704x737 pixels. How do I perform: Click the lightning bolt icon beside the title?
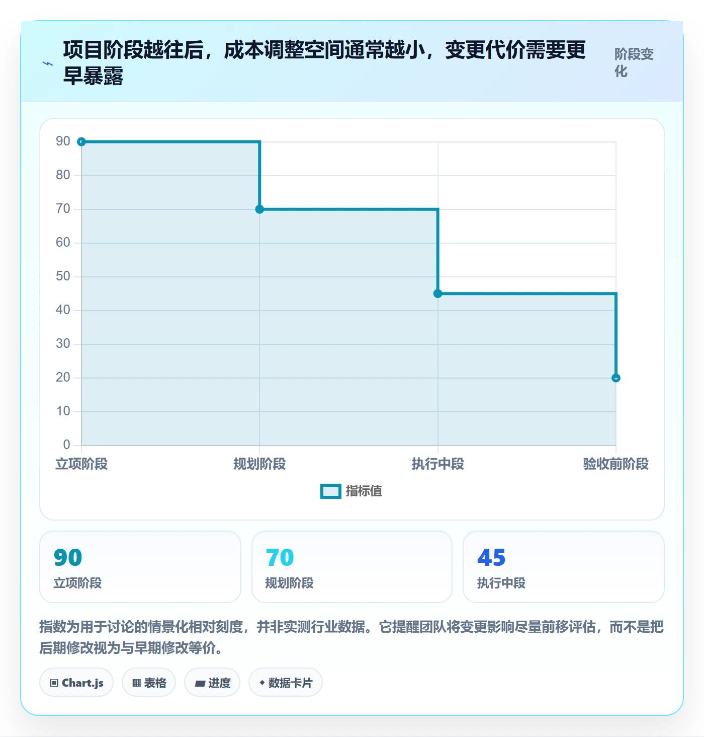[x=48, y=63]
